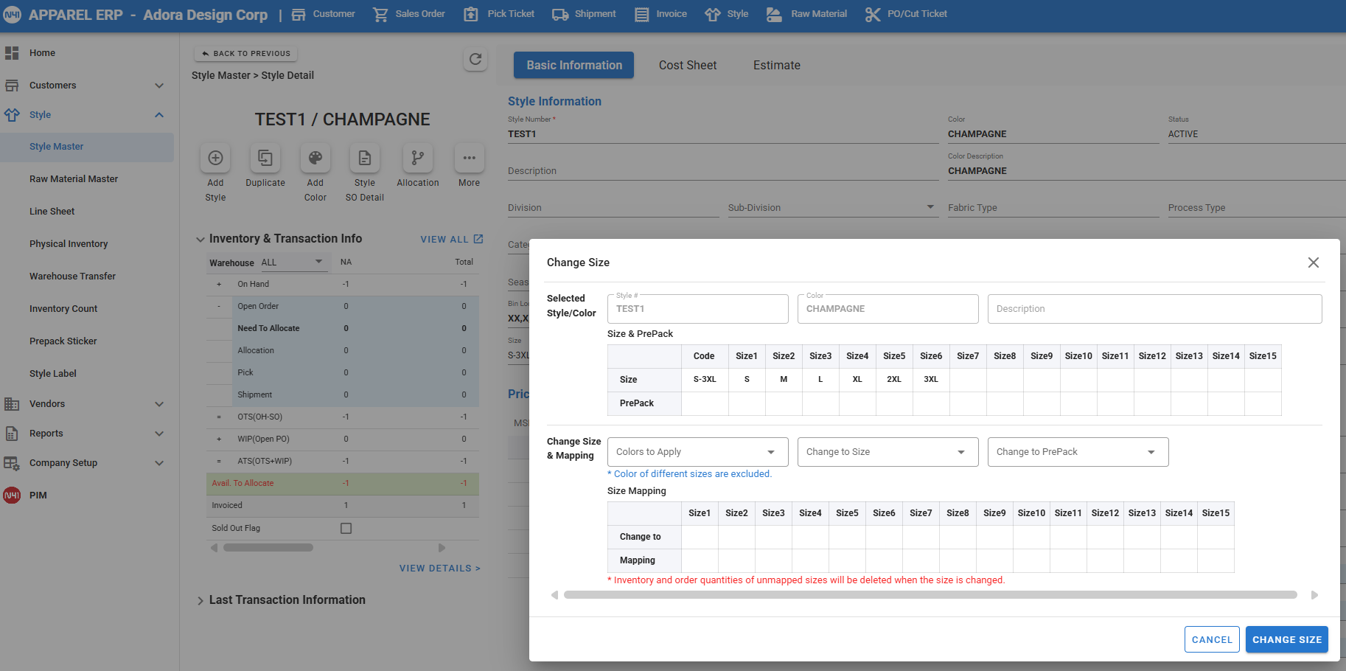Open the Colors to Apply dropdown
This screenshot has width=1346, height=671.
pyautogui.click(x=697, y=452)
